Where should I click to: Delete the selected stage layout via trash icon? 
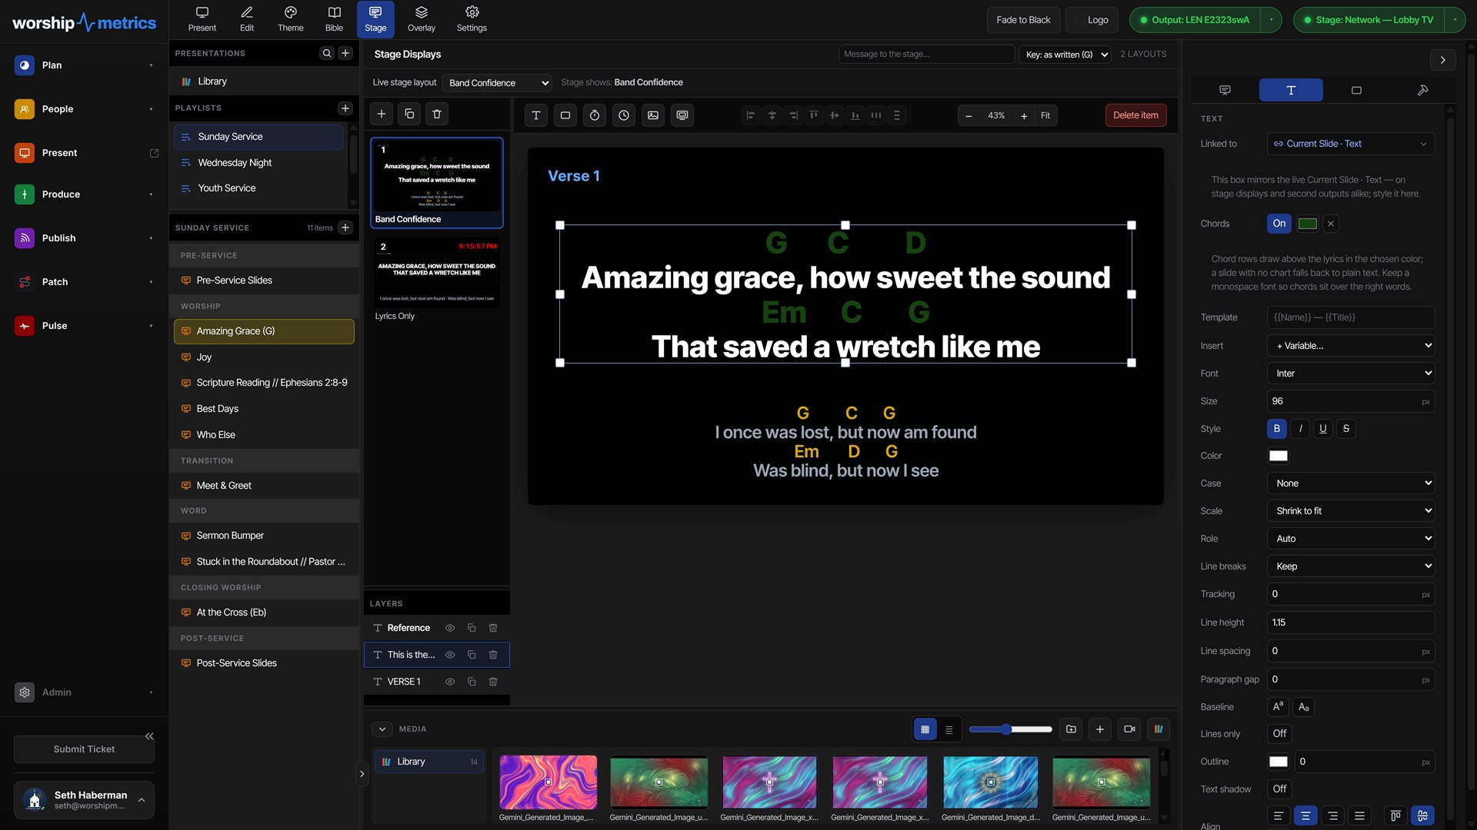[x=437, y=114]
